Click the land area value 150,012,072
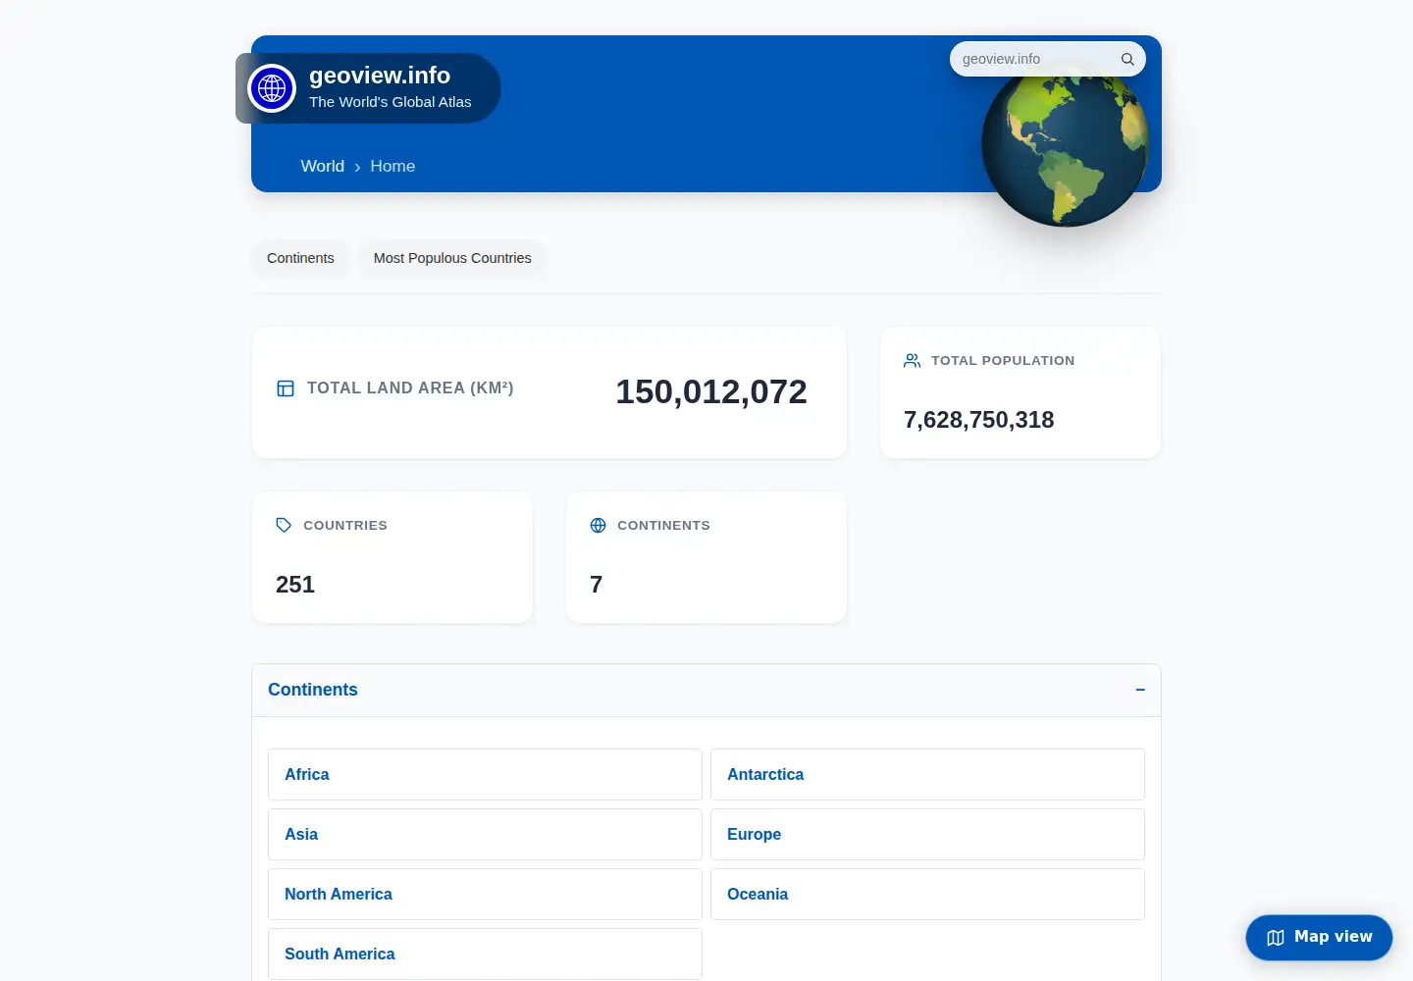 click(711, 392)
